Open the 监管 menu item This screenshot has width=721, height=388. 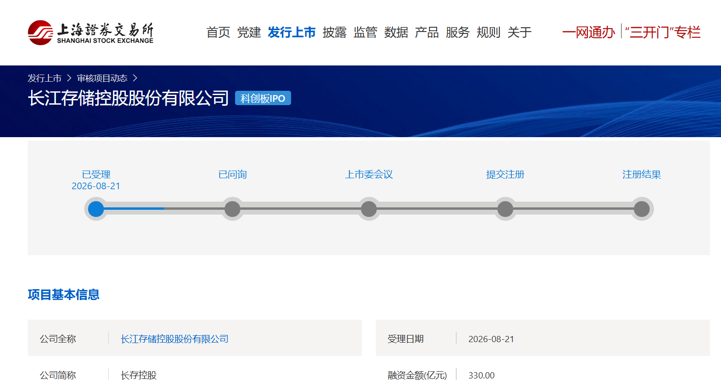[365, 32]
